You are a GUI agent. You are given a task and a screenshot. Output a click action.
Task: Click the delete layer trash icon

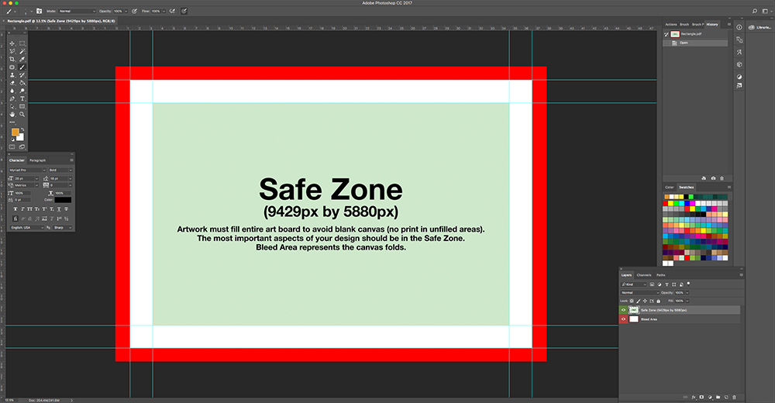[x=734, y=397]
